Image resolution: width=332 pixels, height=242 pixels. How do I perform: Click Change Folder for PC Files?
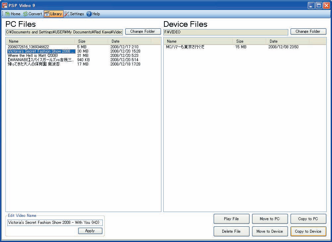[x=143, y=31]
